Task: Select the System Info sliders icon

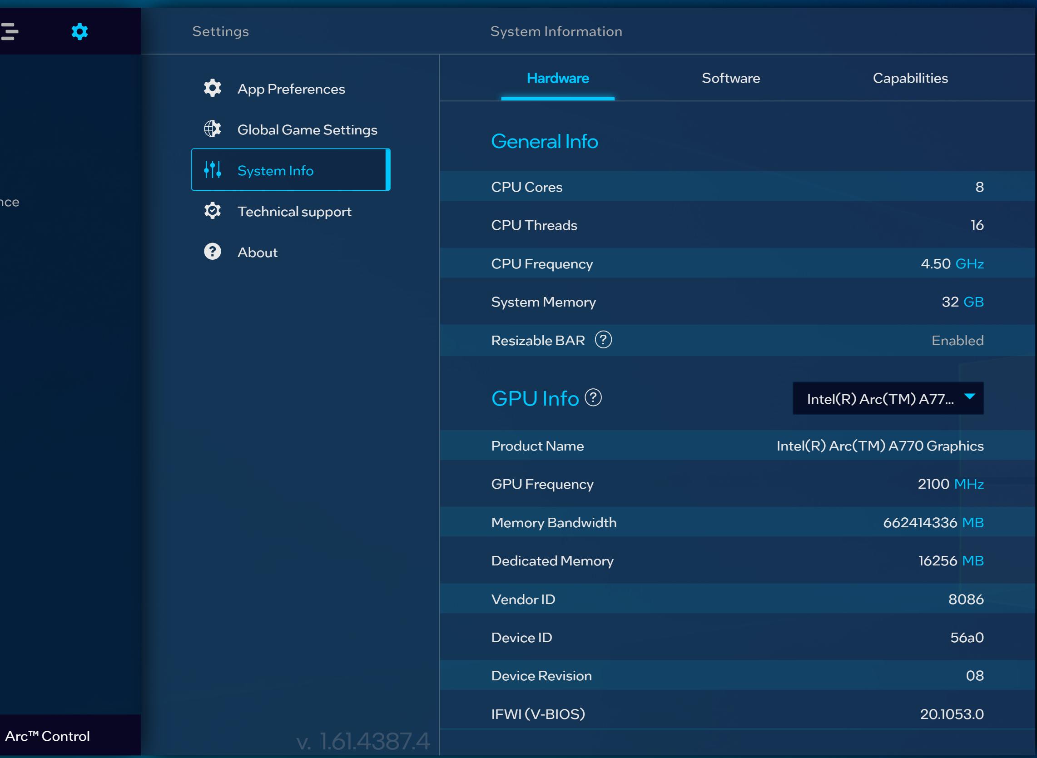Action: (x=213, y=169)
